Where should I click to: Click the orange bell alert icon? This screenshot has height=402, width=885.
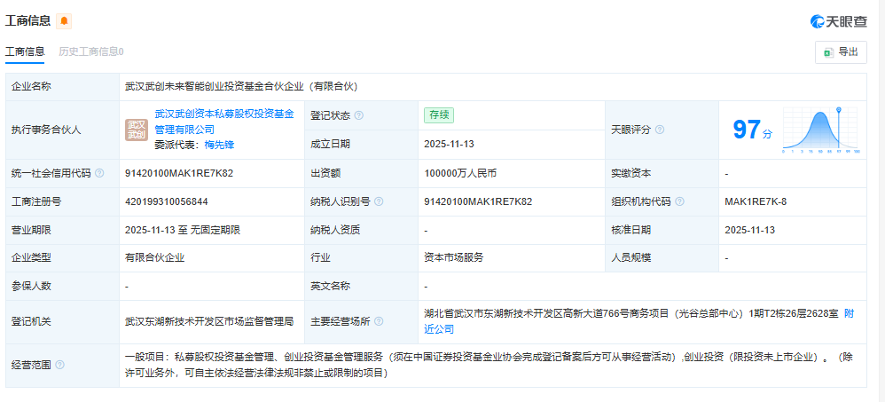pos(64,20)
